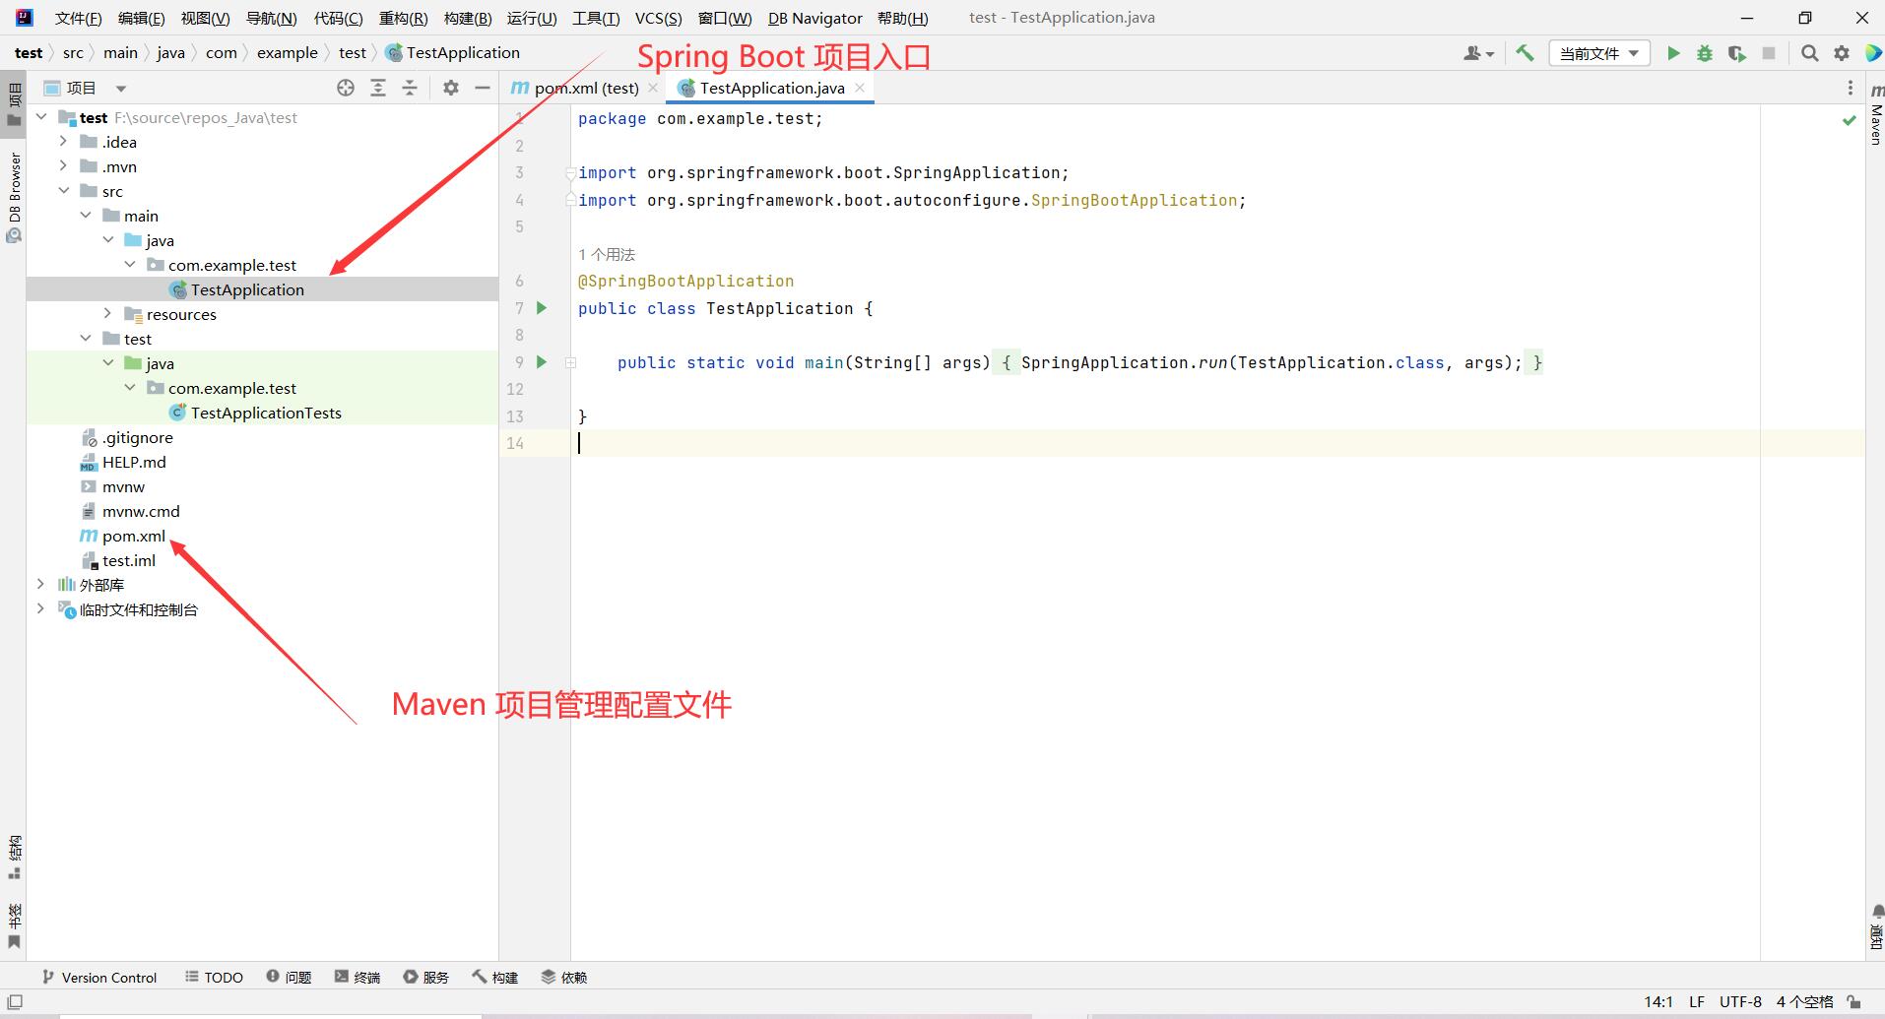This screenshot has width=1885, height=1019.
Task: Close the TestApplication.java tab
Action: pos(860,88)
